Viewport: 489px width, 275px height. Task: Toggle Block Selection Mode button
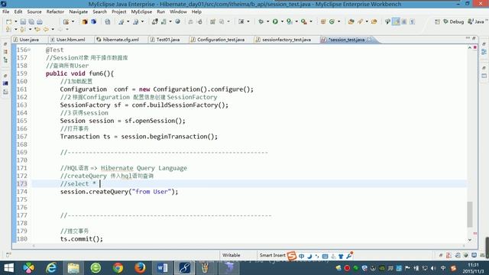(404, 21)
